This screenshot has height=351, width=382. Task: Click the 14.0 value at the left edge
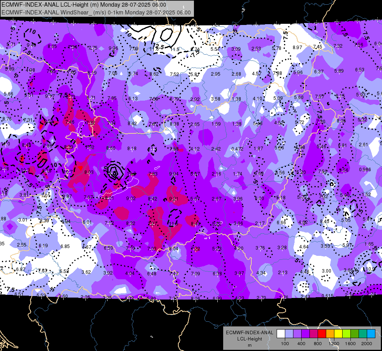5,144
